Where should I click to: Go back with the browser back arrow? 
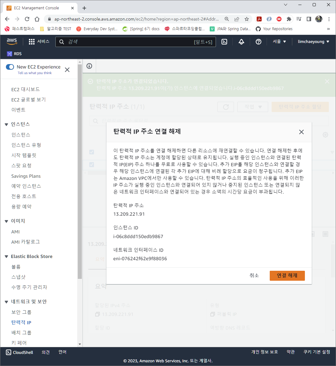[7, 19]
